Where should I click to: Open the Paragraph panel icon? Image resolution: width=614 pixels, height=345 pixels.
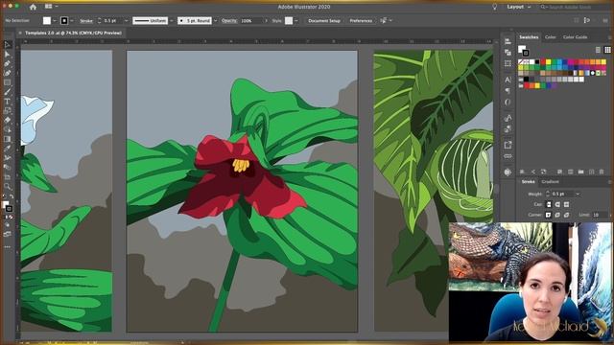point(508,91)
